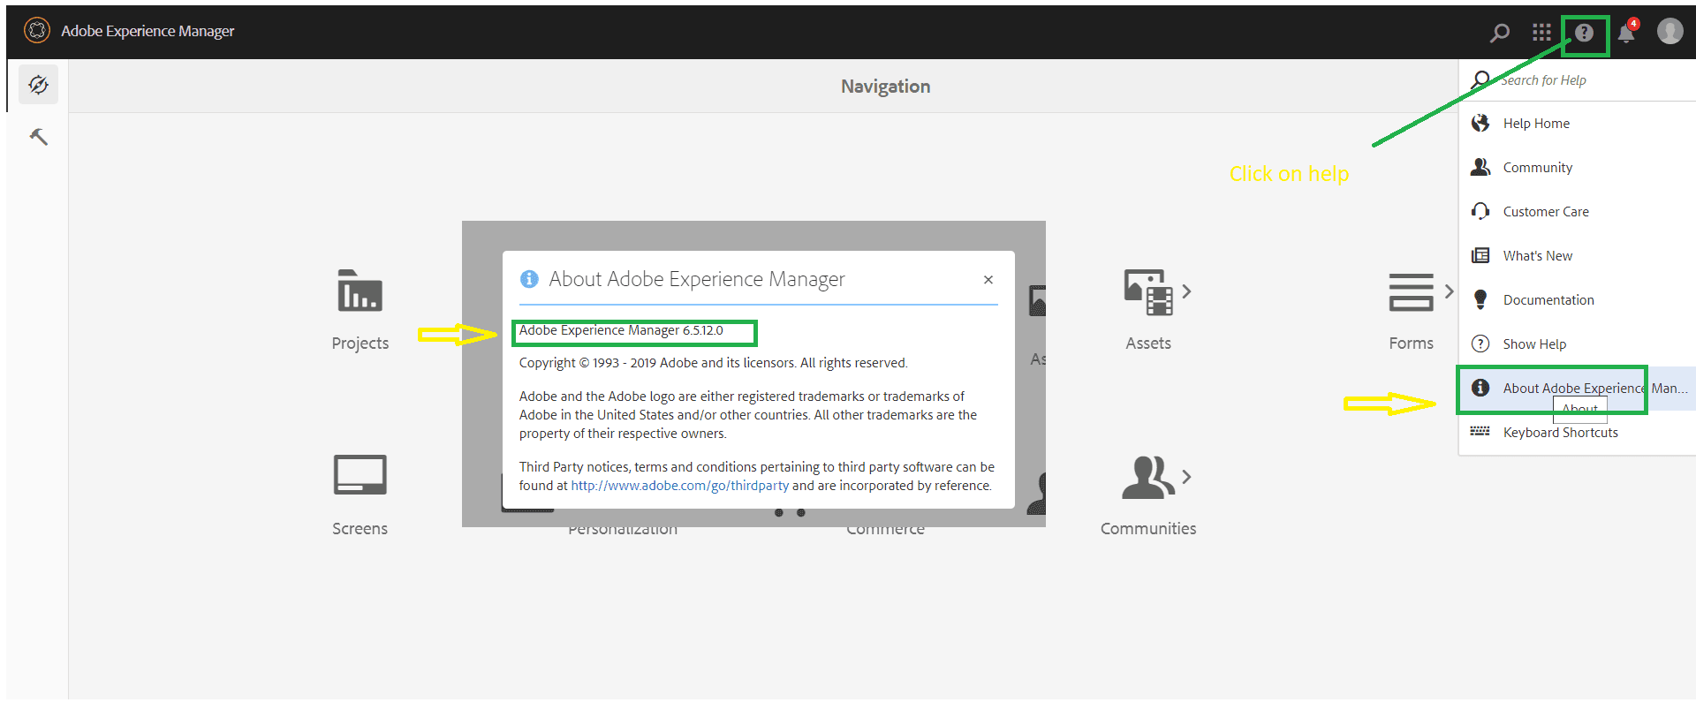
Task: Click the copyright 1993 - 2019 line
Action: (713, 363)
